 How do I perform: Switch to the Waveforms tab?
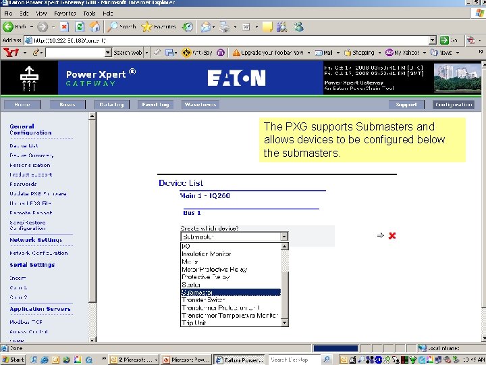point(200,105)
